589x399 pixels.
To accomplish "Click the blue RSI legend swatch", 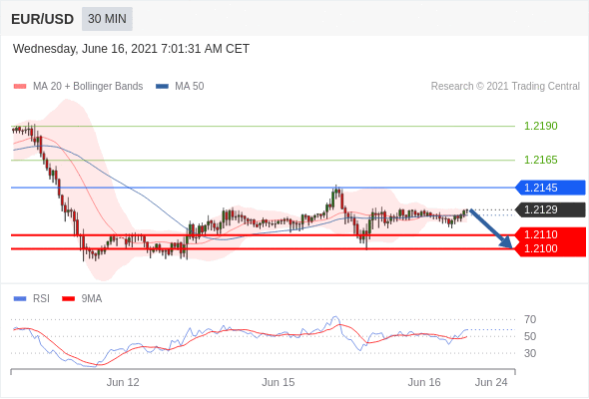I will pyautogui.click(x=20, y=299).
